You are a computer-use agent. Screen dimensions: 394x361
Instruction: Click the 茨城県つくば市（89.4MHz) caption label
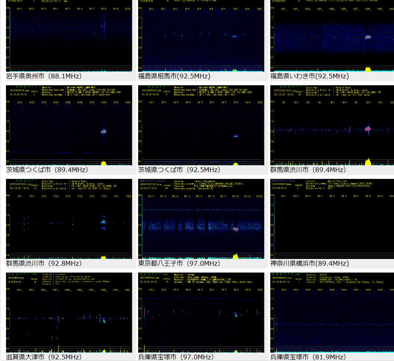[x=47, y=170]
